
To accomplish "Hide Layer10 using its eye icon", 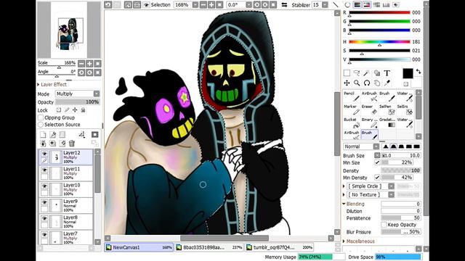I will [x=44, y=186].
